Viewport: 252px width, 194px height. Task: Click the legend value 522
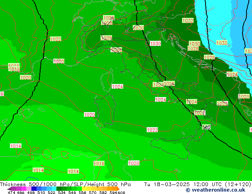coord(51,192)
